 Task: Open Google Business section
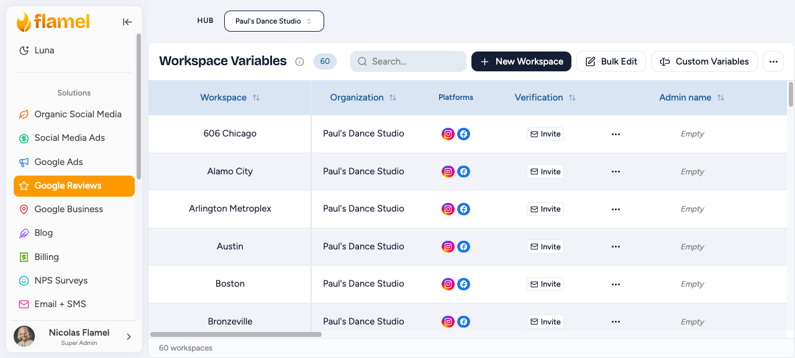74,209
